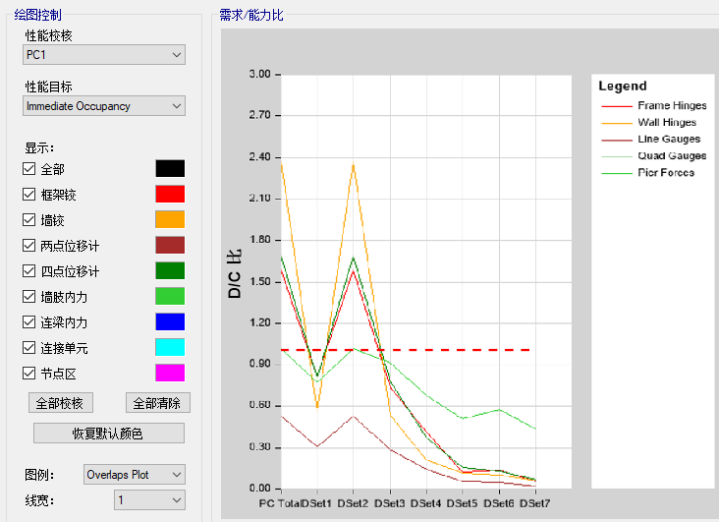Open the 性能校核 PC1 dropdown
The width and height of the screenshot is (719, 522).
(x=103, y=55)
